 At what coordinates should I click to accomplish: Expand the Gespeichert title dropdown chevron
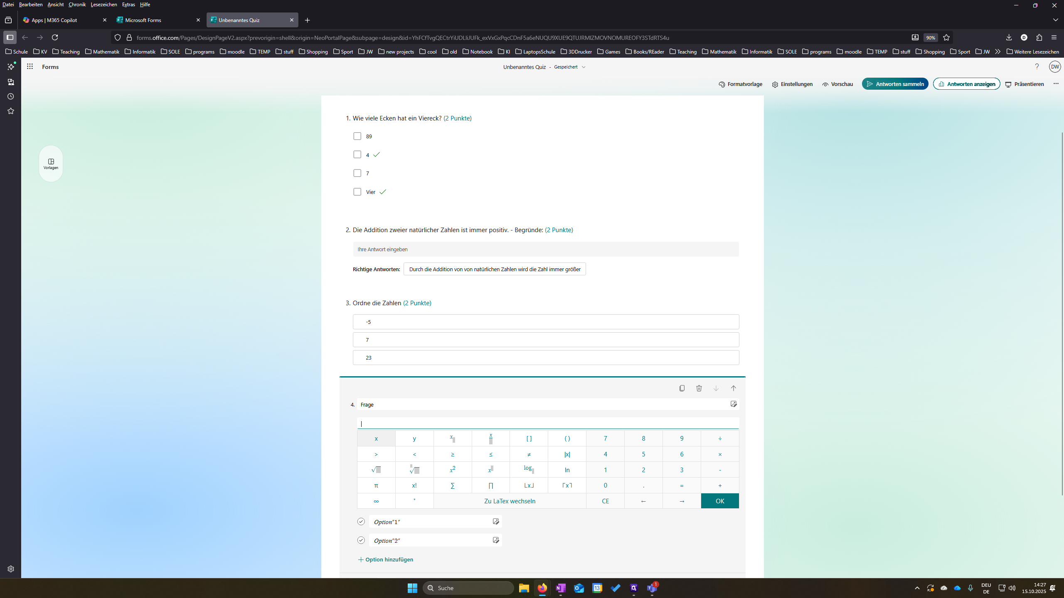pos(584,67)
